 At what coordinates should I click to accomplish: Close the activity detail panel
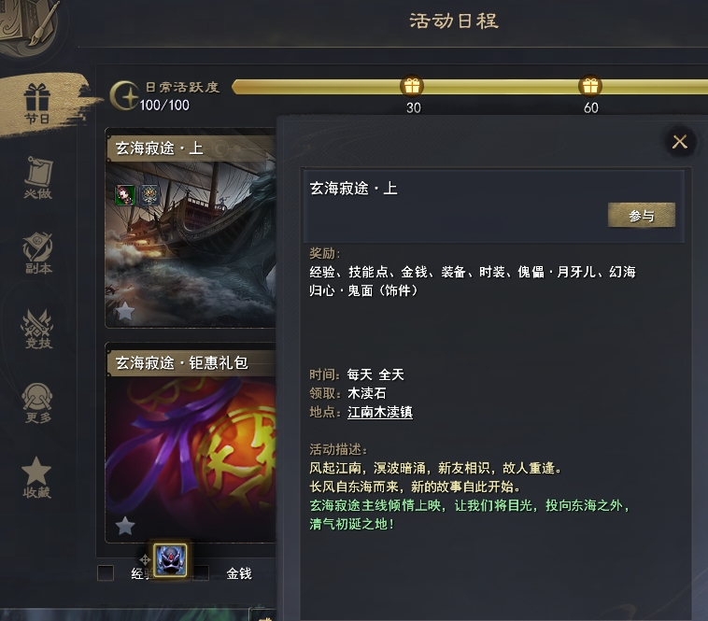pyautogui.click(x=680, y=142)
